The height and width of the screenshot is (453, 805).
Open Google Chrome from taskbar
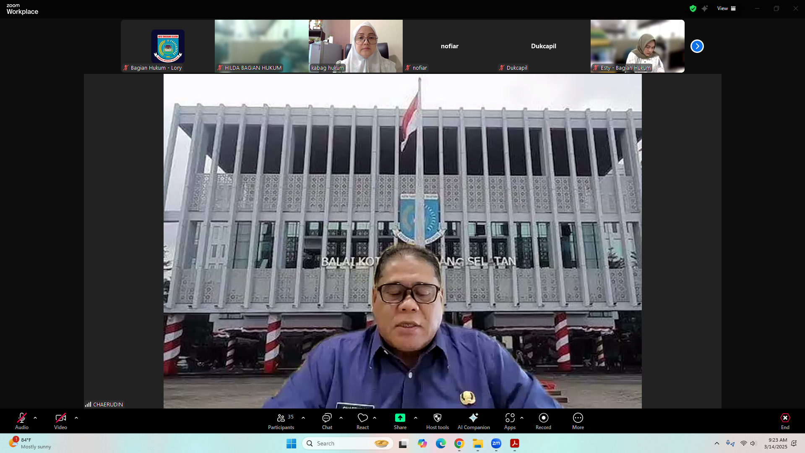click(x=459, y=443)
